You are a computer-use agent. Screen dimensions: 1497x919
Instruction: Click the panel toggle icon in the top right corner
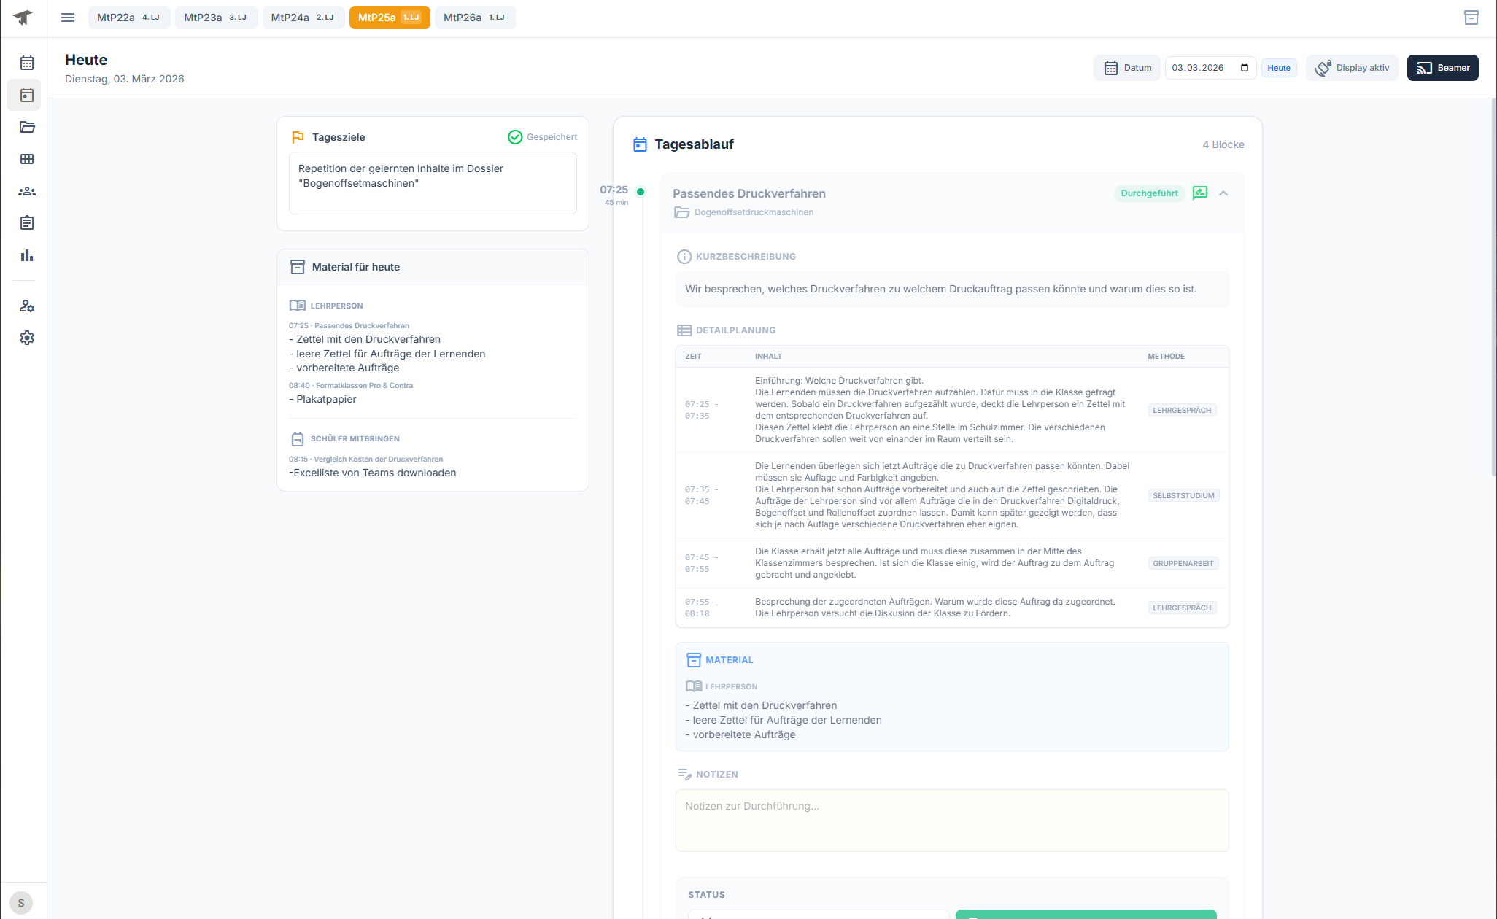tap(1472, 17)
